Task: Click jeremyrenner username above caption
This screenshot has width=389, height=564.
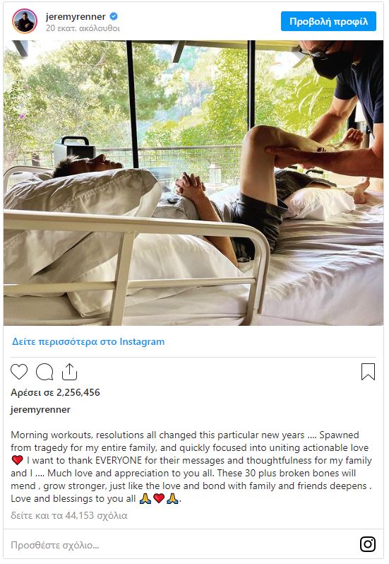Action: pyautogui.click(x=40, y=409)
